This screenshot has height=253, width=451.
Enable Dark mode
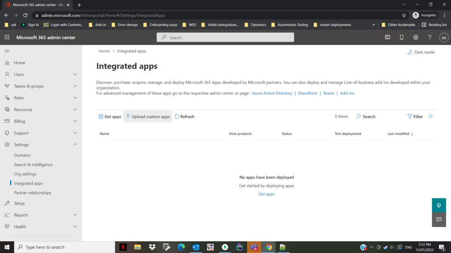pos(421,52)
